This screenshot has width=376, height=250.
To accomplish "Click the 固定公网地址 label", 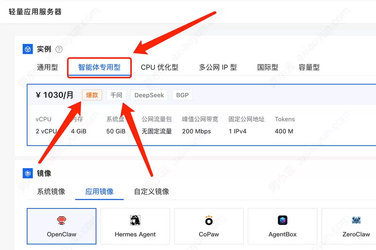I will (247, 119).
